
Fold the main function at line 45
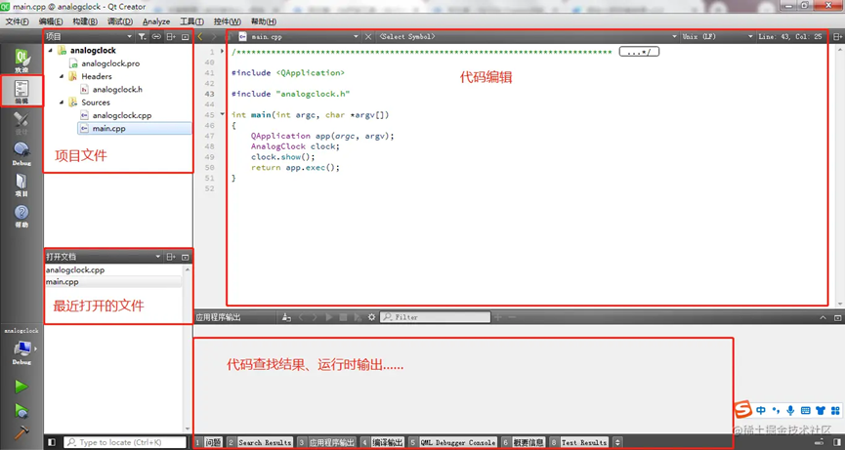pyautogui.click(x=223, y=114)
